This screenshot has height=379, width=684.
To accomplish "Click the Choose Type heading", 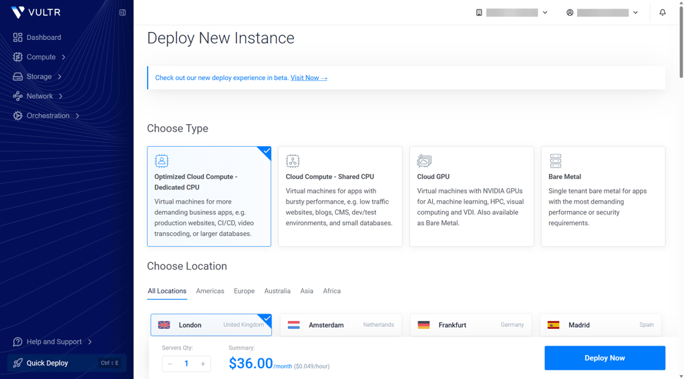I will (178, 129).
